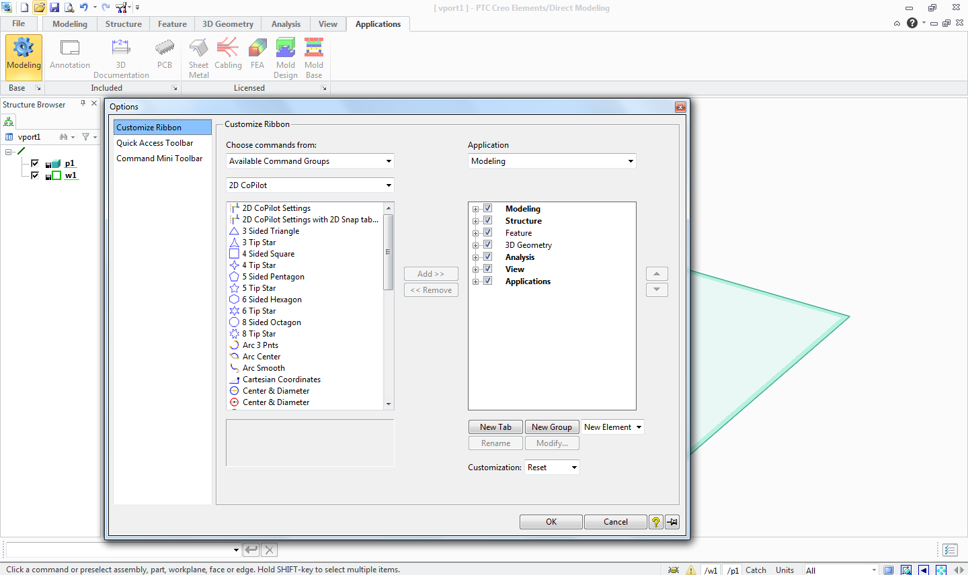Viewport: 968px width, 575px height.
Task: Click the previous view arrow icon in status bar
Action: [x=924, y=570]
